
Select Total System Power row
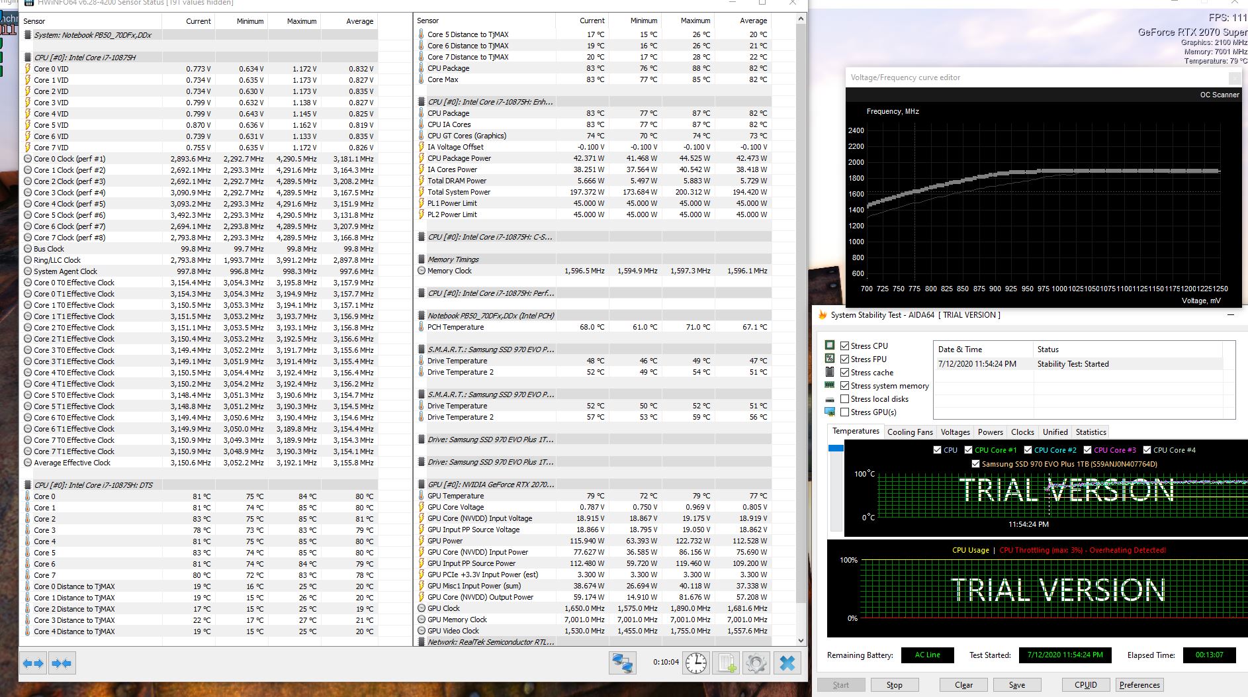pyautogui.click(x=593, y=192)
